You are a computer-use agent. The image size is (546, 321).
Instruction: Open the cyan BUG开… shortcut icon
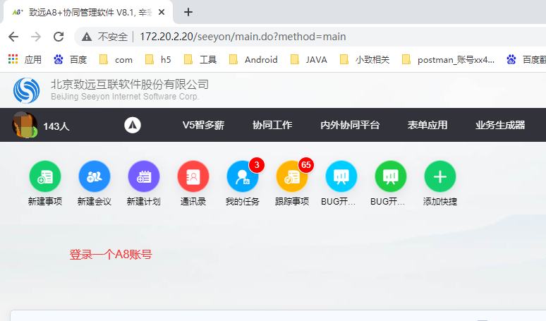(341, 176)
